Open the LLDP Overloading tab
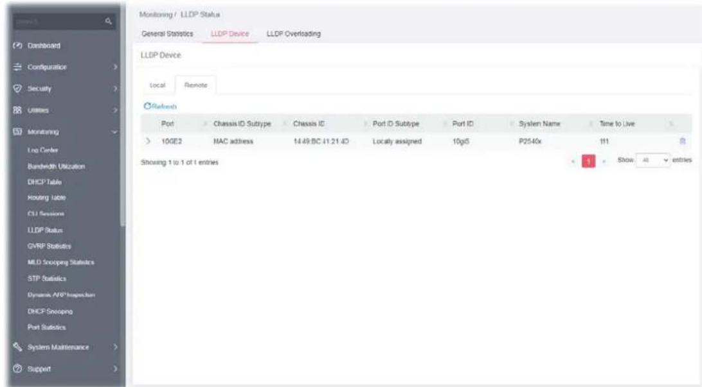The width and height of the screenshot is (702, 387). (294, 34)
